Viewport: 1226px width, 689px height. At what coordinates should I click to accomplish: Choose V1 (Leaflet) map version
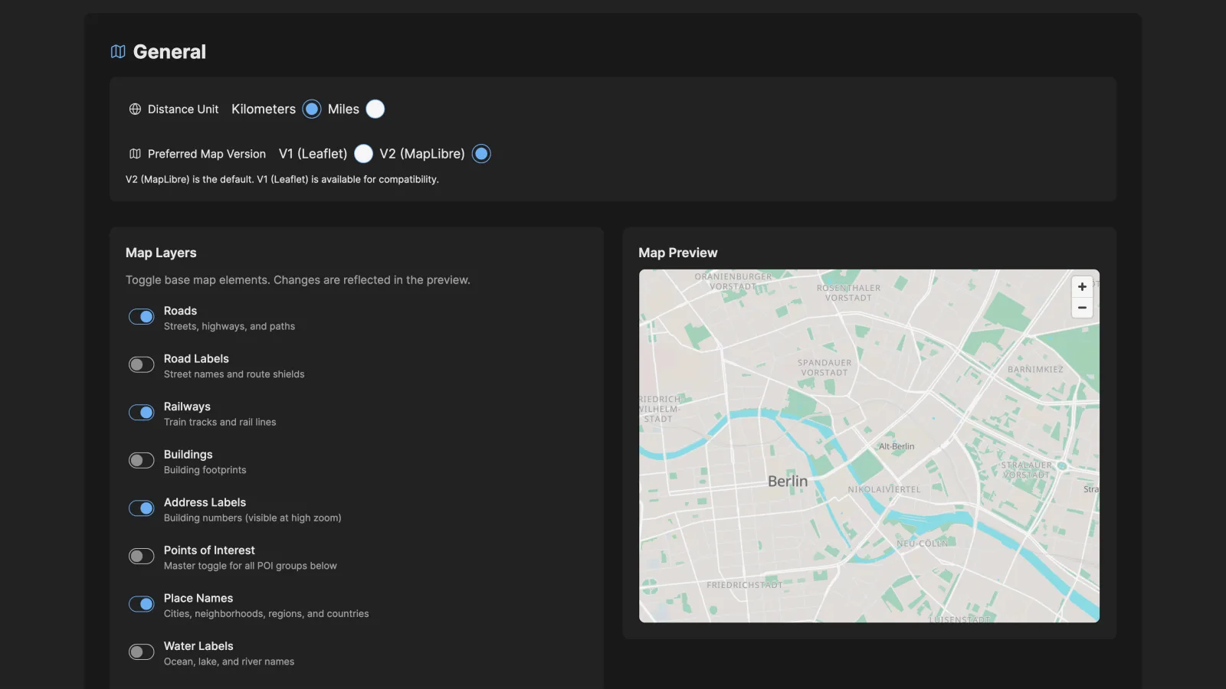364,154
